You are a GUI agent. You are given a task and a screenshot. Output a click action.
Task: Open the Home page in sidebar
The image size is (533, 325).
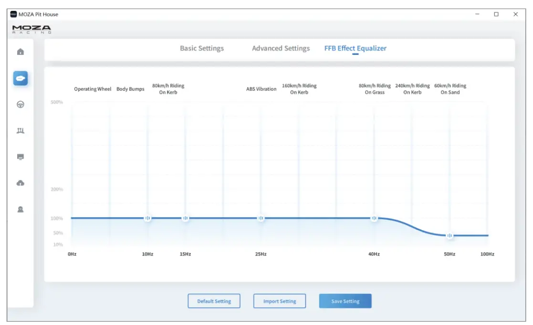coord(21,52)
